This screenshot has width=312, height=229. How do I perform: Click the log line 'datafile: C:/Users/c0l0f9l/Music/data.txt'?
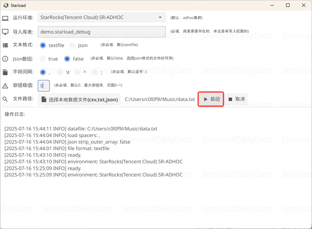pos(81,129)
